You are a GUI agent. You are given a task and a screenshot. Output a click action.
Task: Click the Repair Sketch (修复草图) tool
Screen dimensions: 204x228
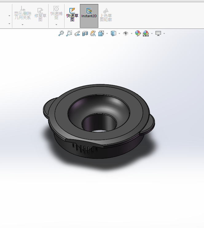tap(40, 14)
